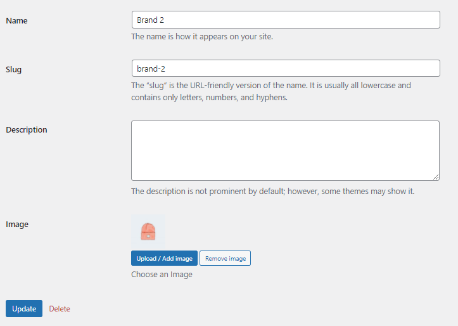Click the Description field label
Screen dimensions: 458x326
pos(27,130)
